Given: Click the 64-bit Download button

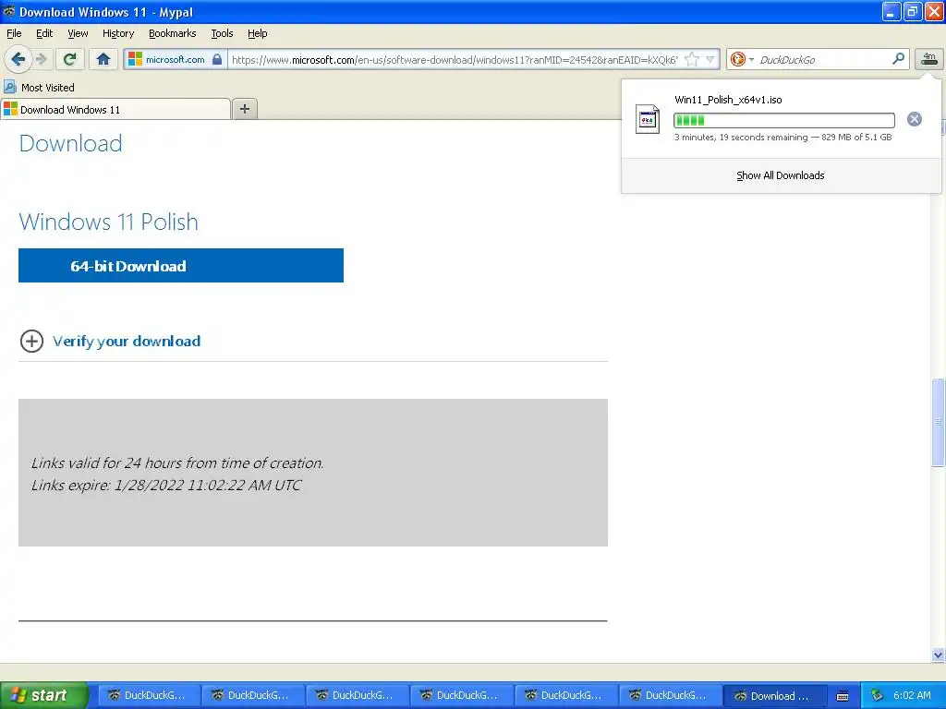Looking at the screenshot, I should (x=181, y=265).
